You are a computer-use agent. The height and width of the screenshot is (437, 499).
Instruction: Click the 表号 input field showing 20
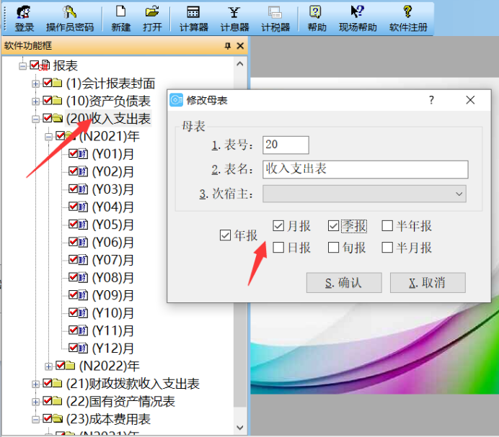[x=286, y=145]
